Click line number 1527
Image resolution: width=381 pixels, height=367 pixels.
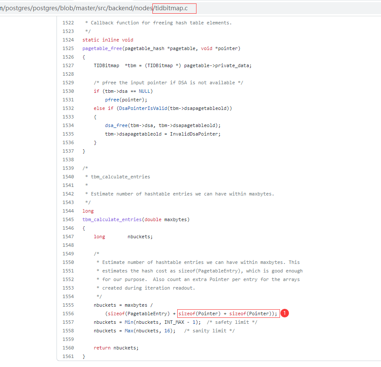68,65
